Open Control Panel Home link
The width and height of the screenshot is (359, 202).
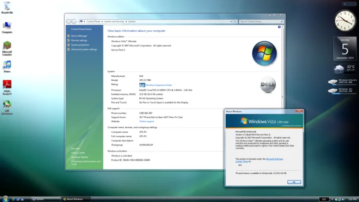(81, 29)
